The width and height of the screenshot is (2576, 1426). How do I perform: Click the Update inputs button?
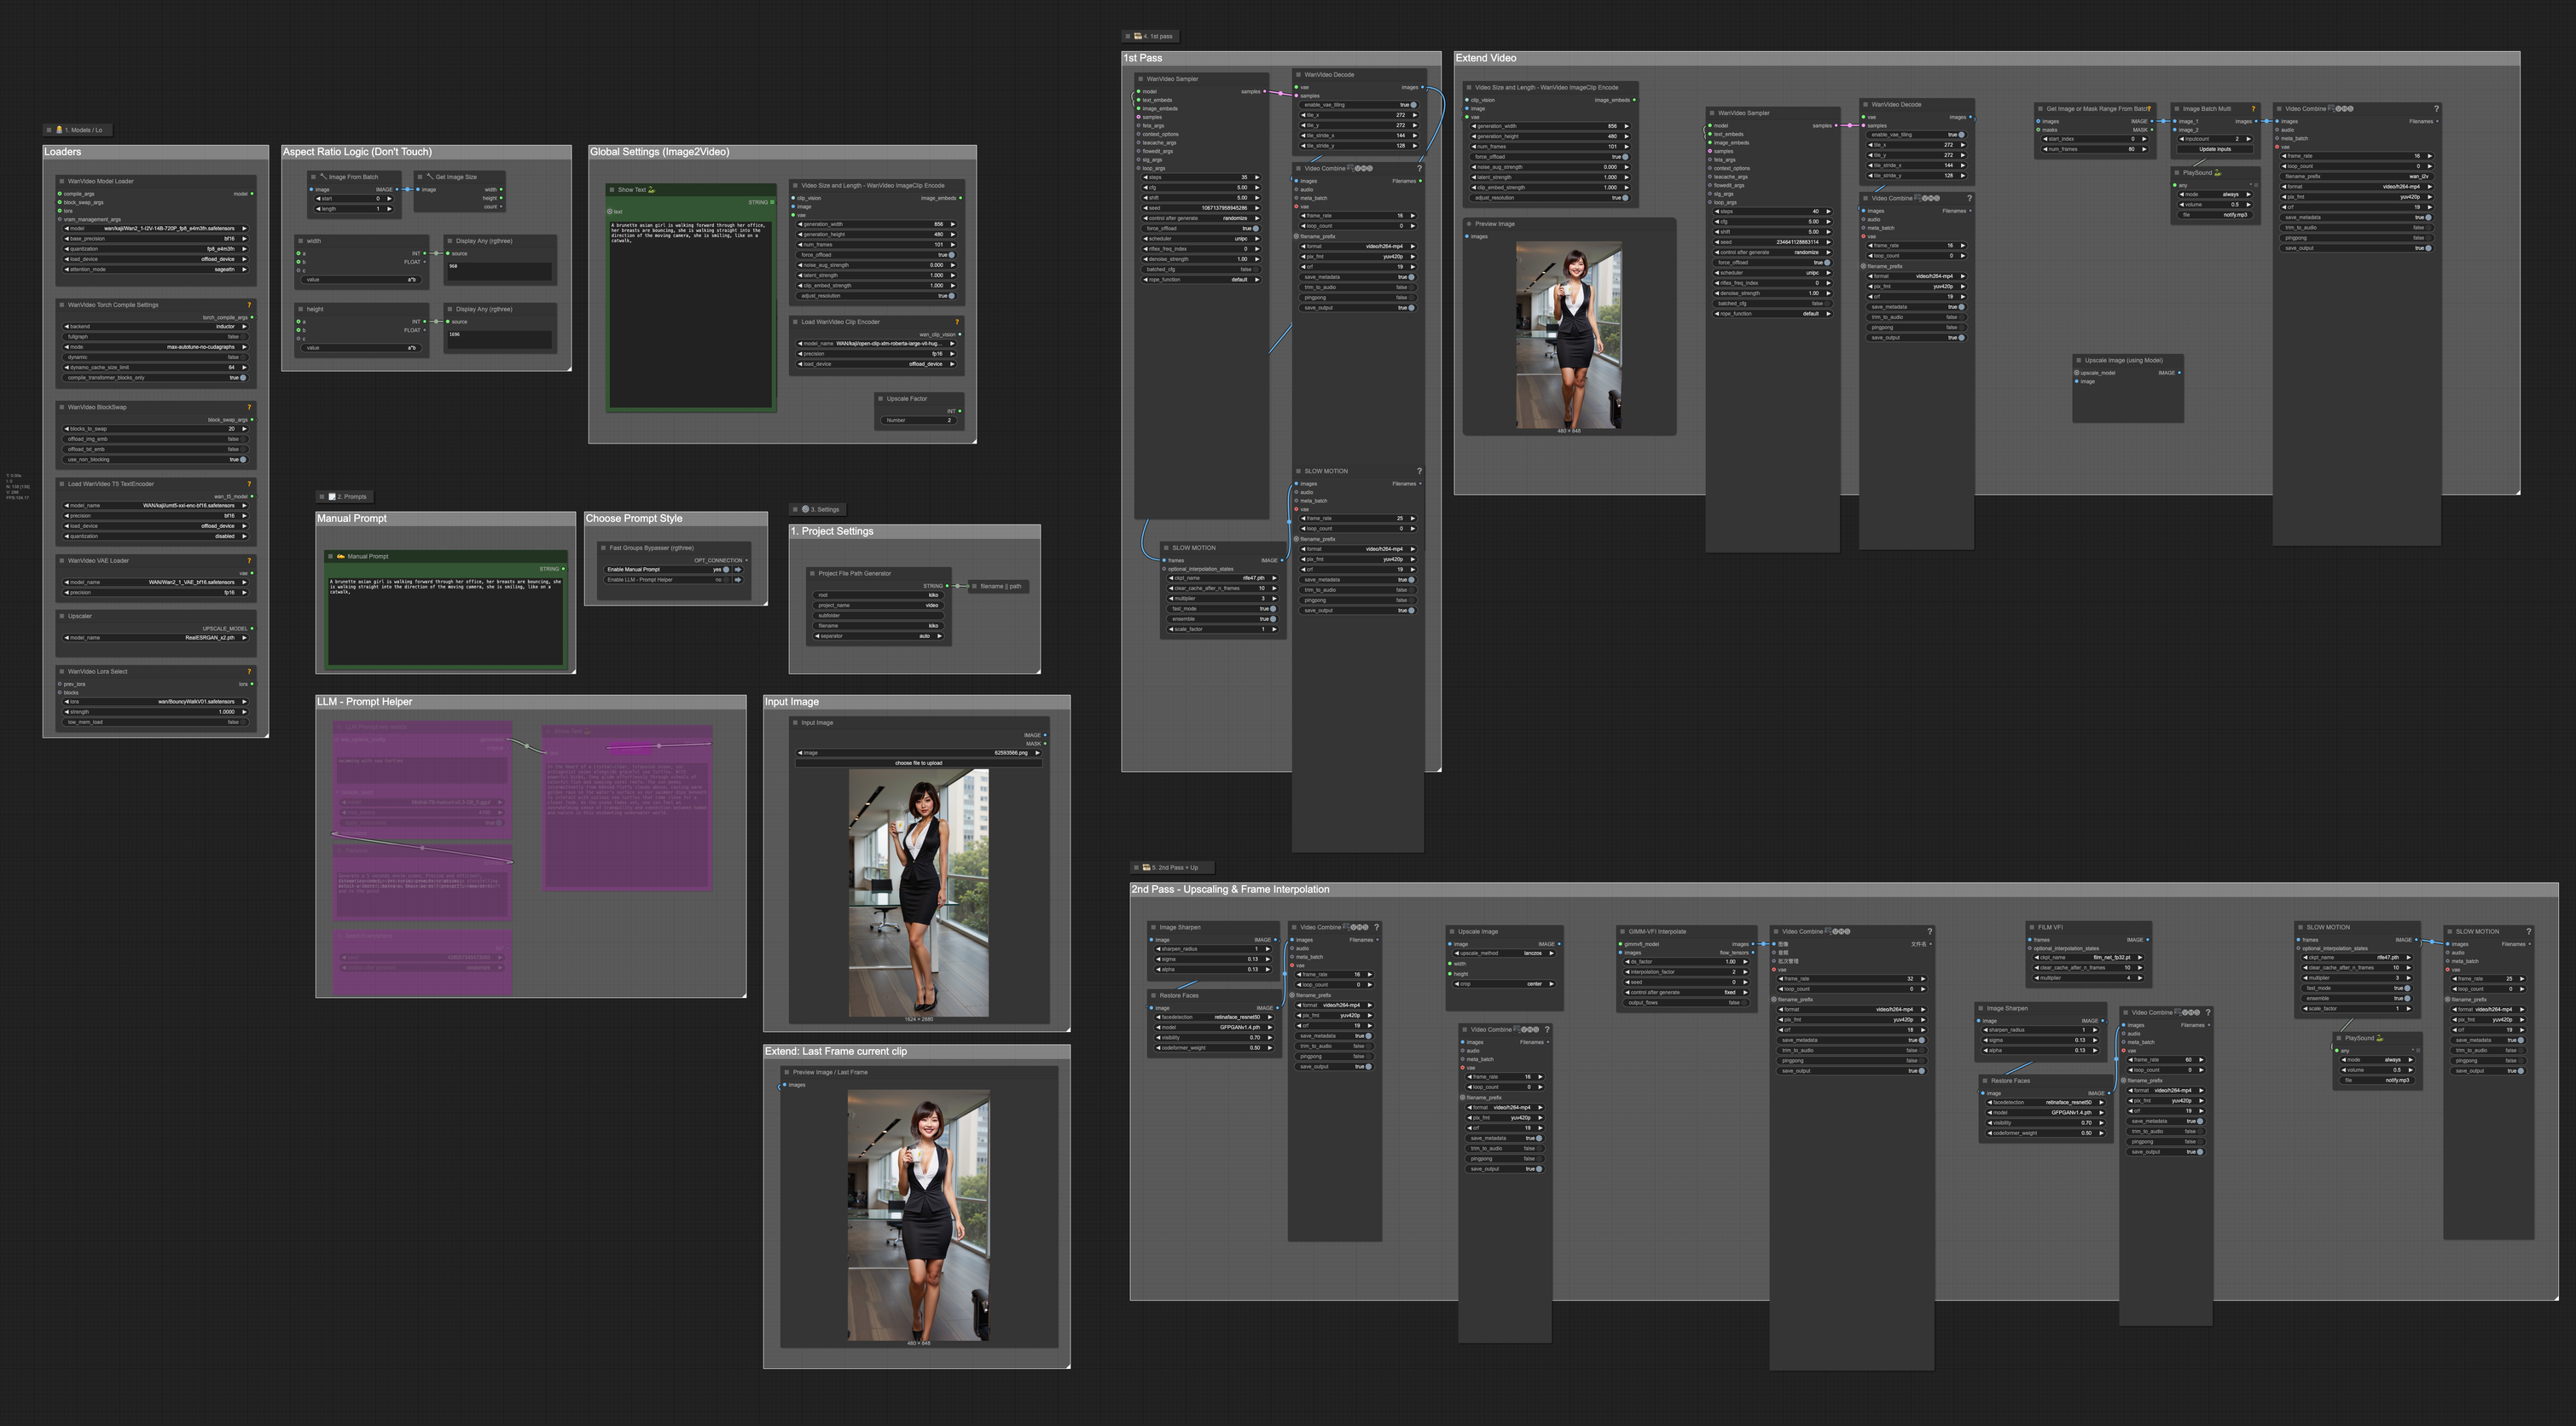pyautogui.click(x=2214, y=149)
